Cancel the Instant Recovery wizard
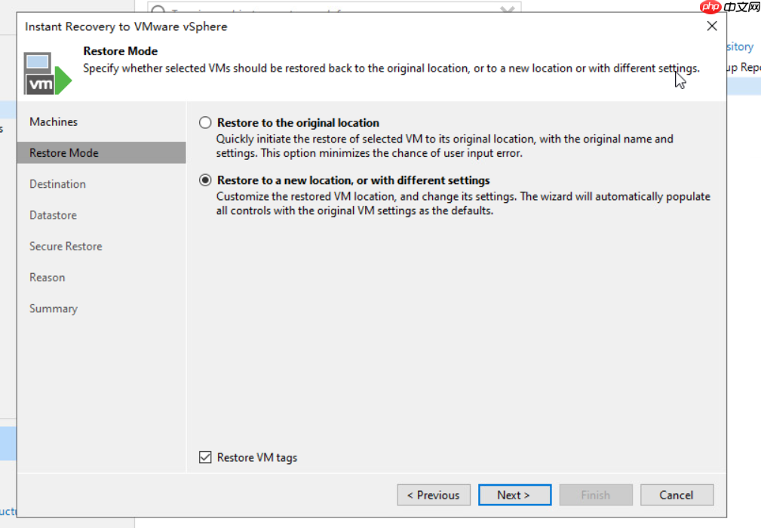This screenshot has width=761, height=528. click(677, 495)
